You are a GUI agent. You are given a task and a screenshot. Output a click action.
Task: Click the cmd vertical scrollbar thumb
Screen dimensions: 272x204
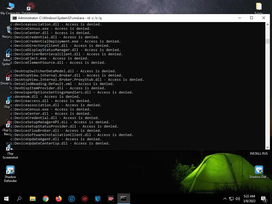pyautogui.click(x=267, y=41)
